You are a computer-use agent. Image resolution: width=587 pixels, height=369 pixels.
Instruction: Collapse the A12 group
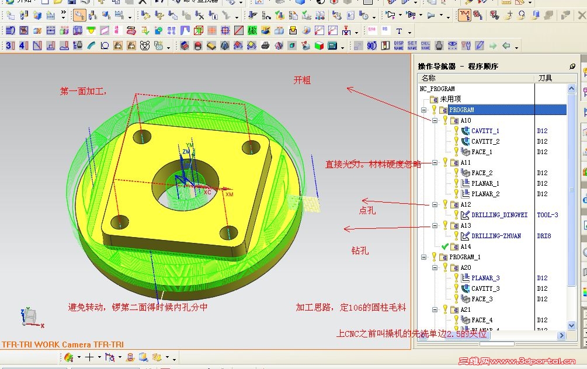click(435, 205)
